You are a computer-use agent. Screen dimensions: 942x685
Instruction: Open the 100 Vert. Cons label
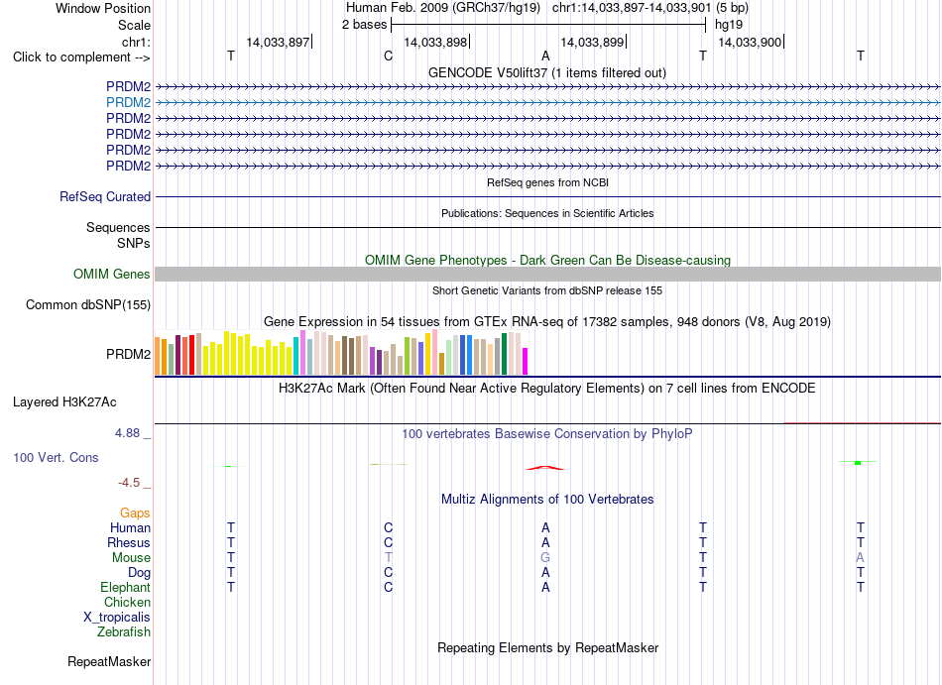tap(56, 457)
